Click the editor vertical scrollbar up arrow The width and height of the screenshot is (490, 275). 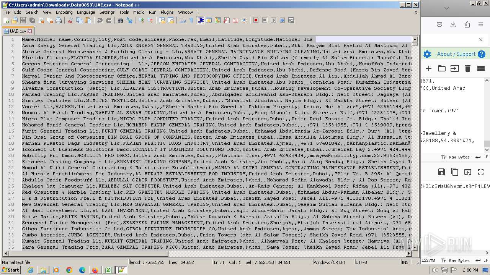click(415, 39)
